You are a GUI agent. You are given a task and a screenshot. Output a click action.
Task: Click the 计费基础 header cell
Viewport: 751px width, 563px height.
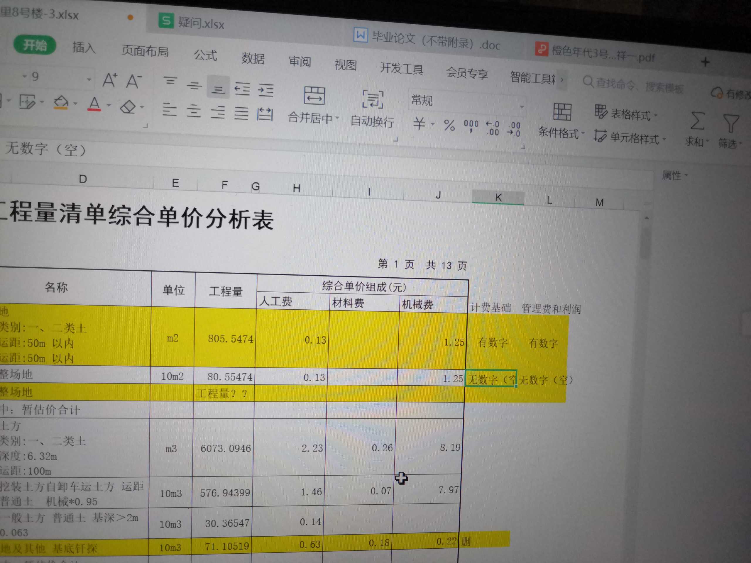pos(490,308)
